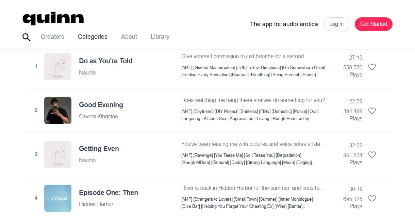Favorite "Do as You're Told" with heart

tap(372, 67)
